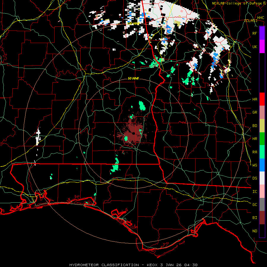Click the DS white legend swatch
This screenshot has height=267, width=267.
pyautogui.click(x=262, y=178)
